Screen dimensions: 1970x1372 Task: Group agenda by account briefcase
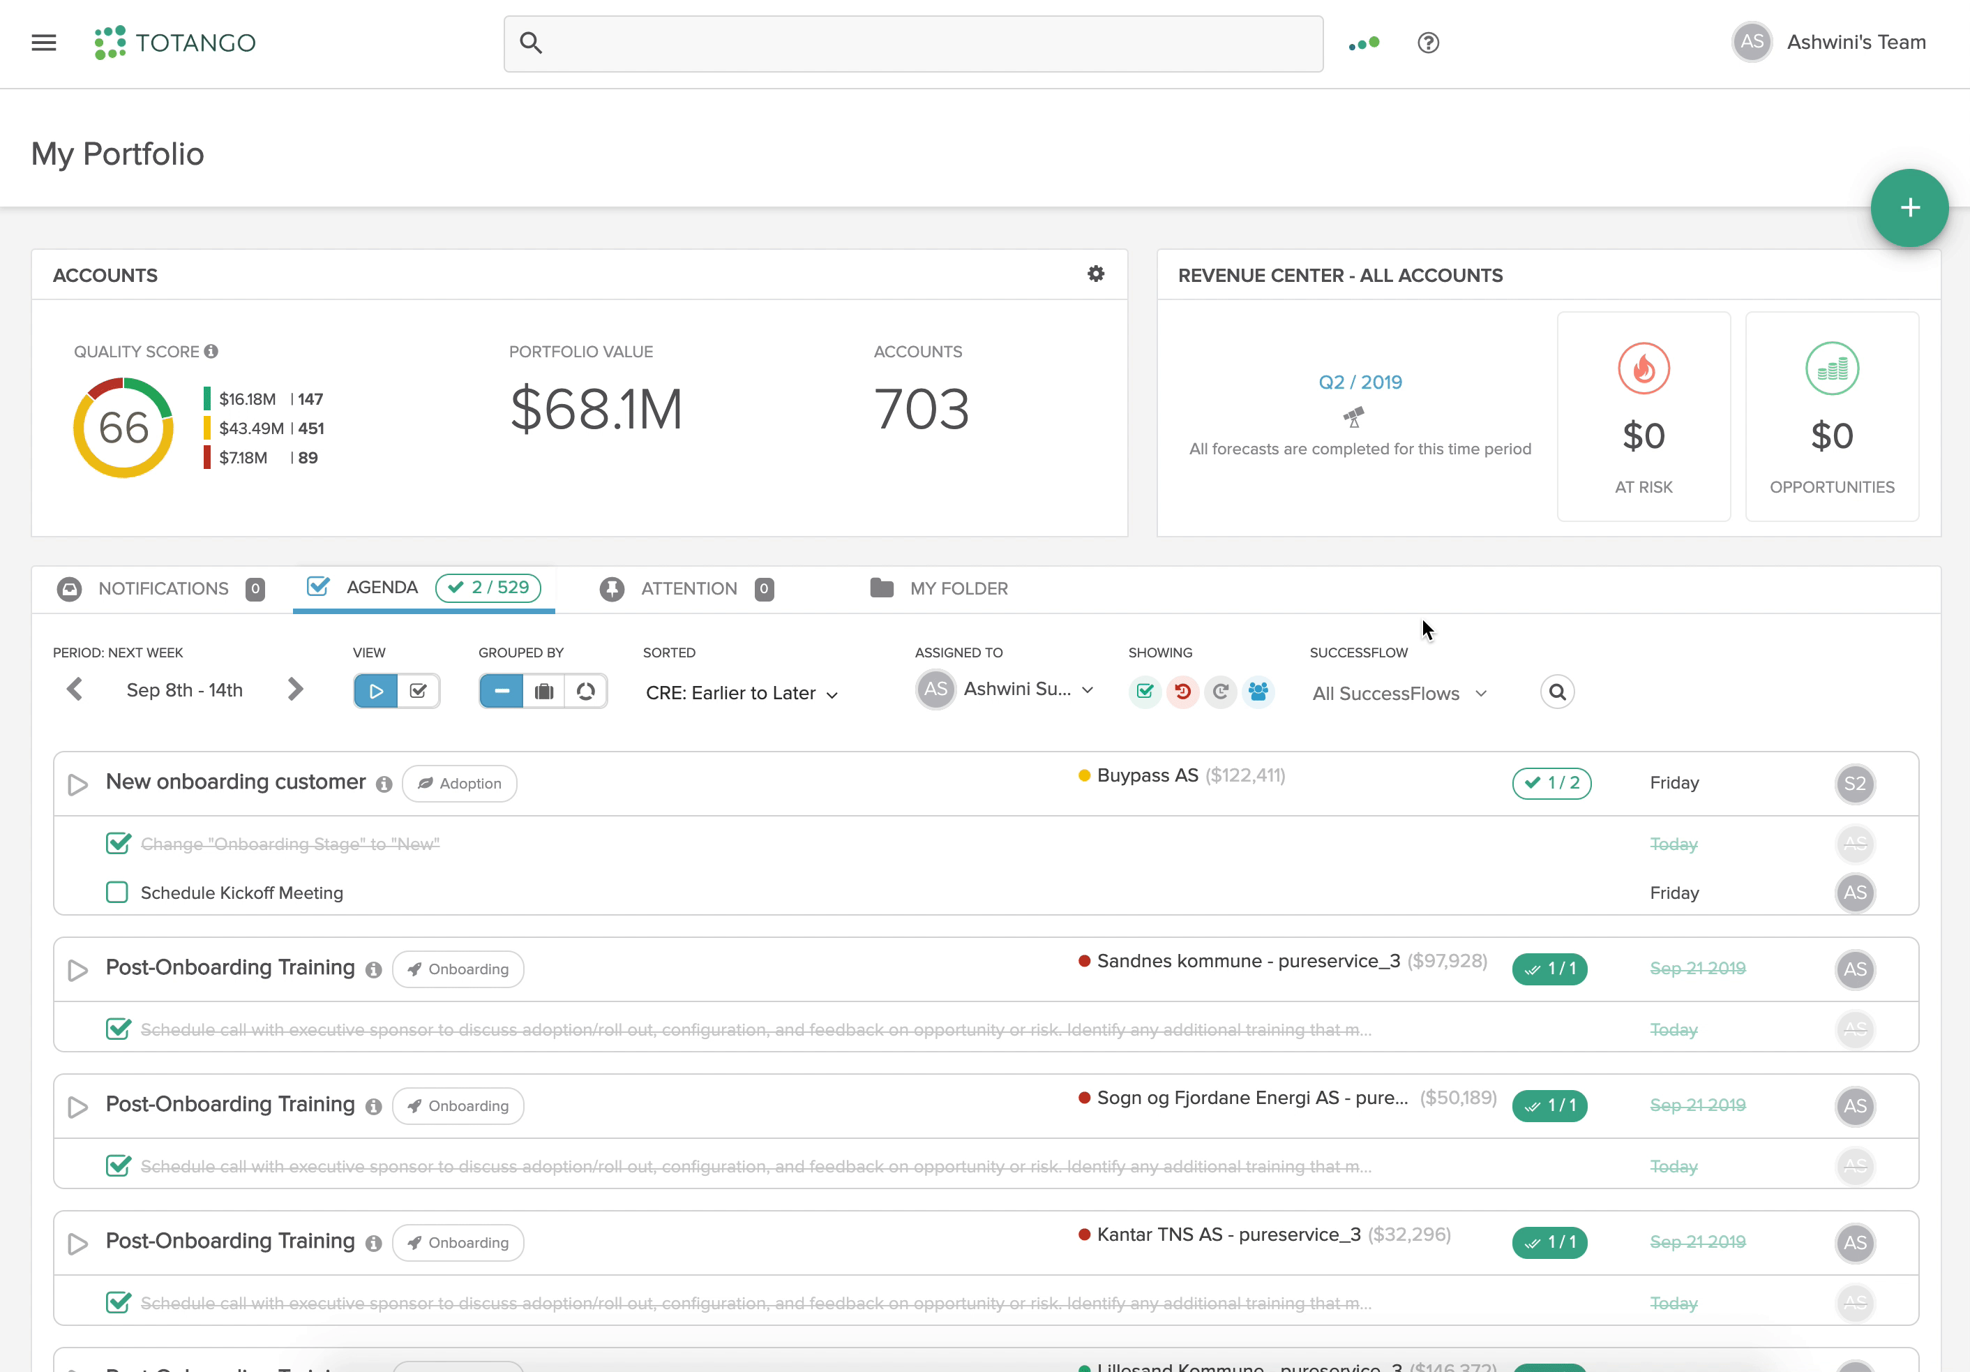(x=544, y=691)
